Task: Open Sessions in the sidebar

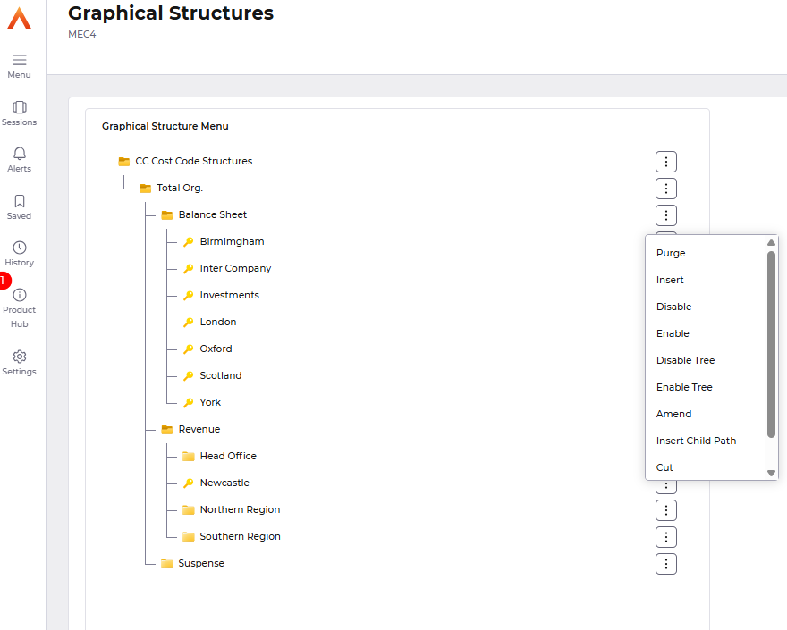Action: click(20, 107)
